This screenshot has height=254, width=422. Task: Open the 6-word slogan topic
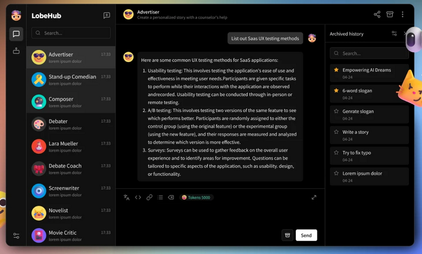pyautogui.click(x=369, y=93)
